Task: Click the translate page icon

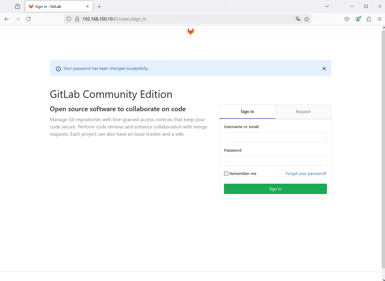Action: [x=298, y=19]
